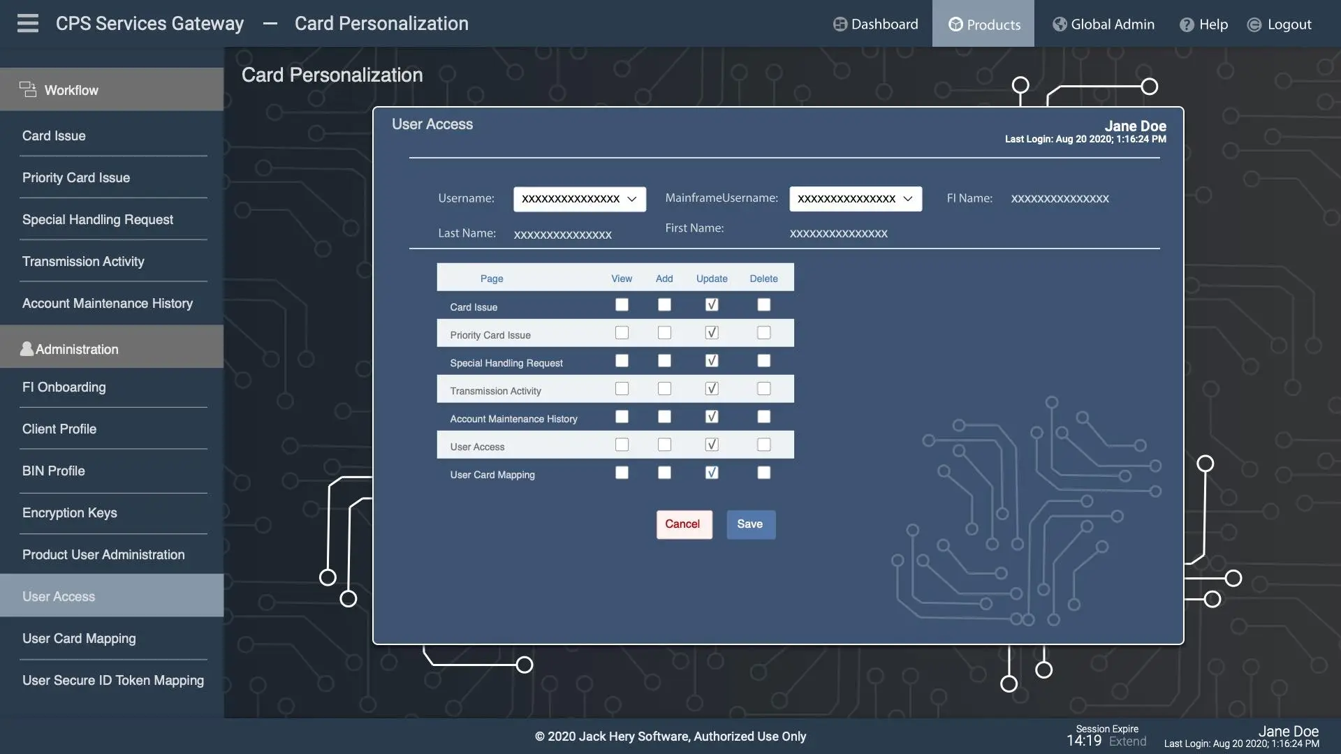Open the MainframeUsername dropdown
This screenshot has width=1341, height=754.
click(x=855, y=199)
